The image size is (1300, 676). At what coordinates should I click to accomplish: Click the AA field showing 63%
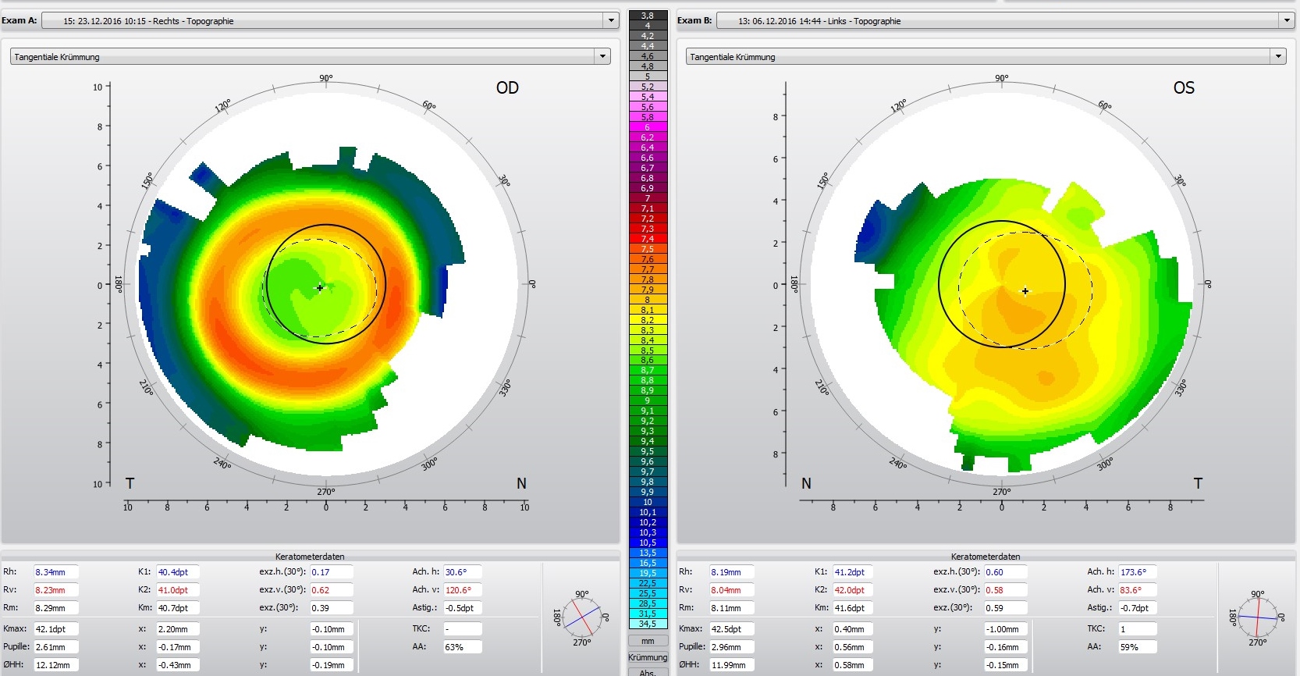pos(463,647)
